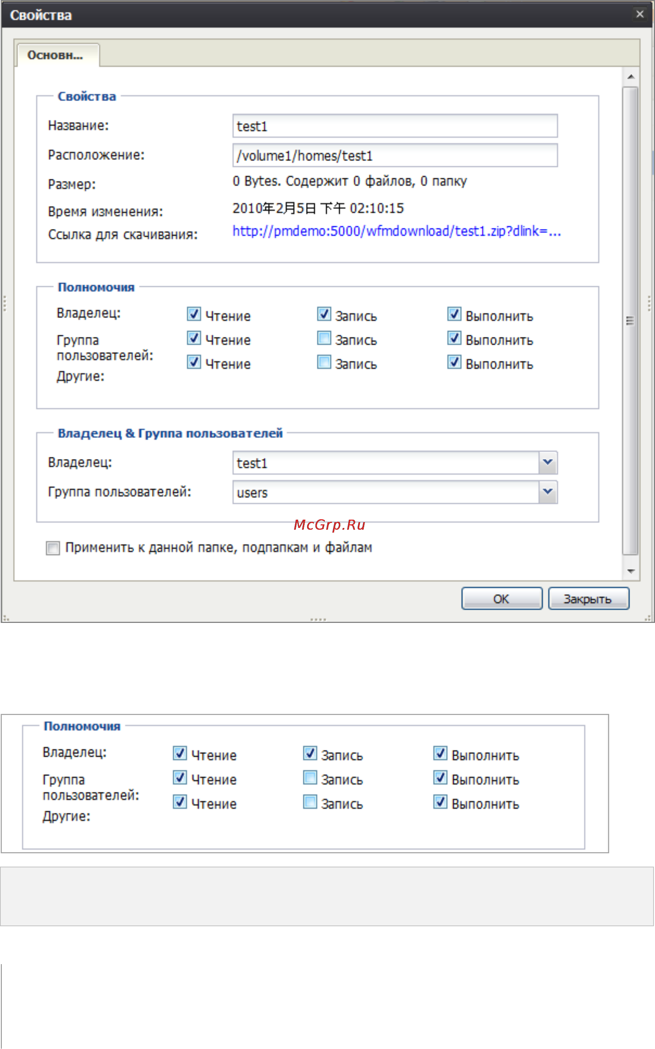Click the Расположение field with /volume1/homes/test1
This screenshot has width=655, height=1049.
tap(395, 155)
